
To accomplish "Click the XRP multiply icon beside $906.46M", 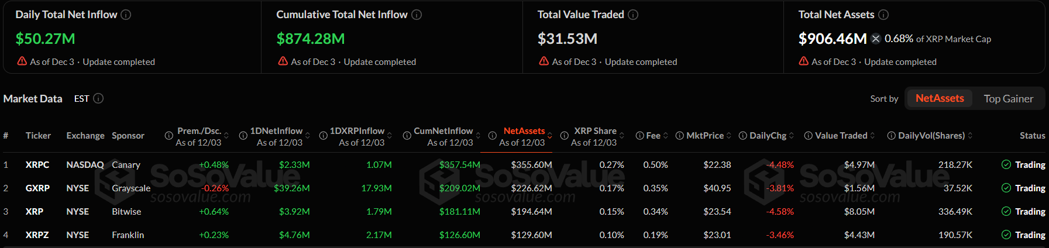I will tap(876, 39).
